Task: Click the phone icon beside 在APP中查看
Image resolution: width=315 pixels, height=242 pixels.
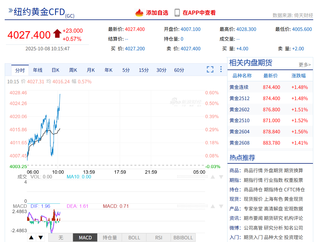Action: tap(177, 13)
